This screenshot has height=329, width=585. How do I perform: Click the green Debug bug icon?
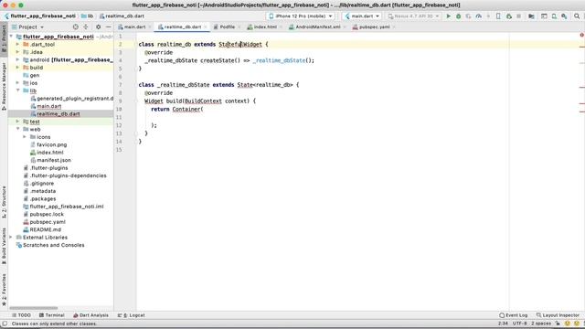(459, 16)
